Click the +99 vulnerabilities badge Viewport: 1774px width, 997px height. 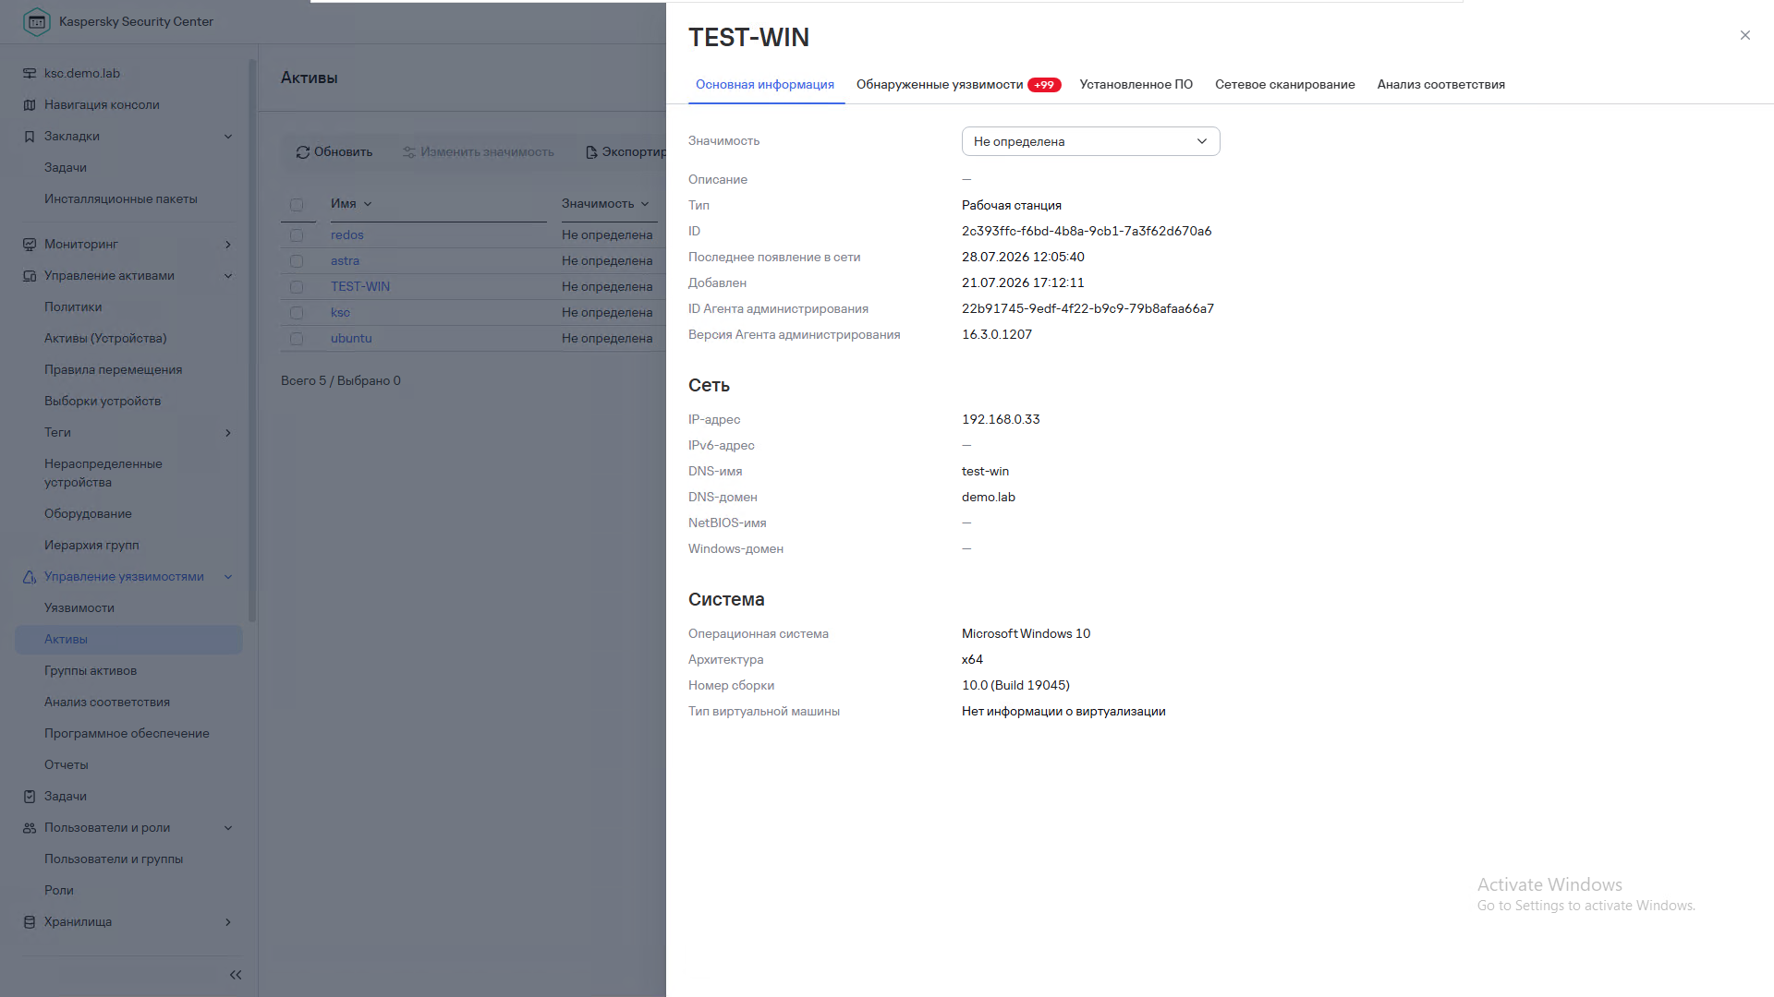click(x=1044, y=85)
